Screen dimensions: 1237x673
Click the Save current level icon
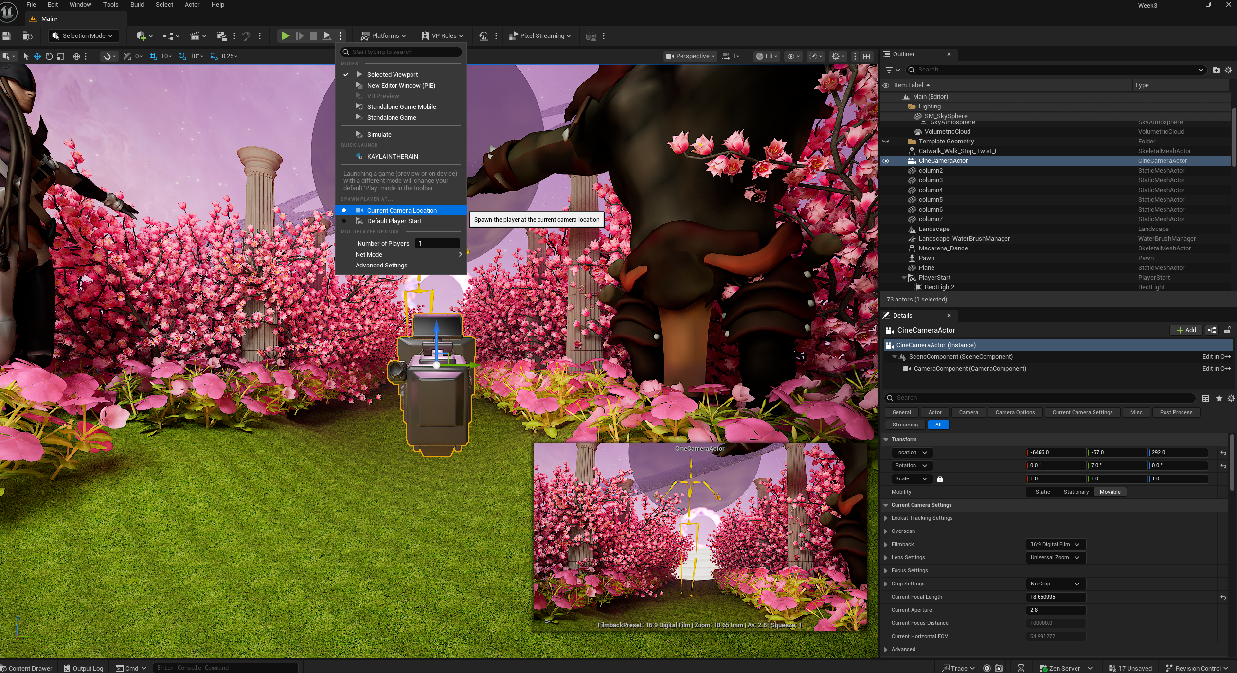point(6,36)
